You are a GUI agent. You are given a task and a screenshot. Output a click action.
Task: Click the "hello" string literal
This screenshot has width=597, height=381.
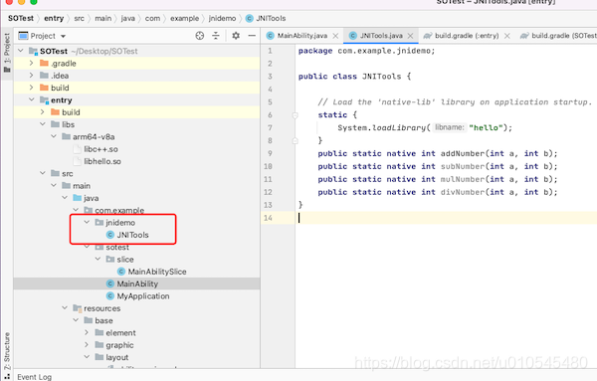click(486, 127)
